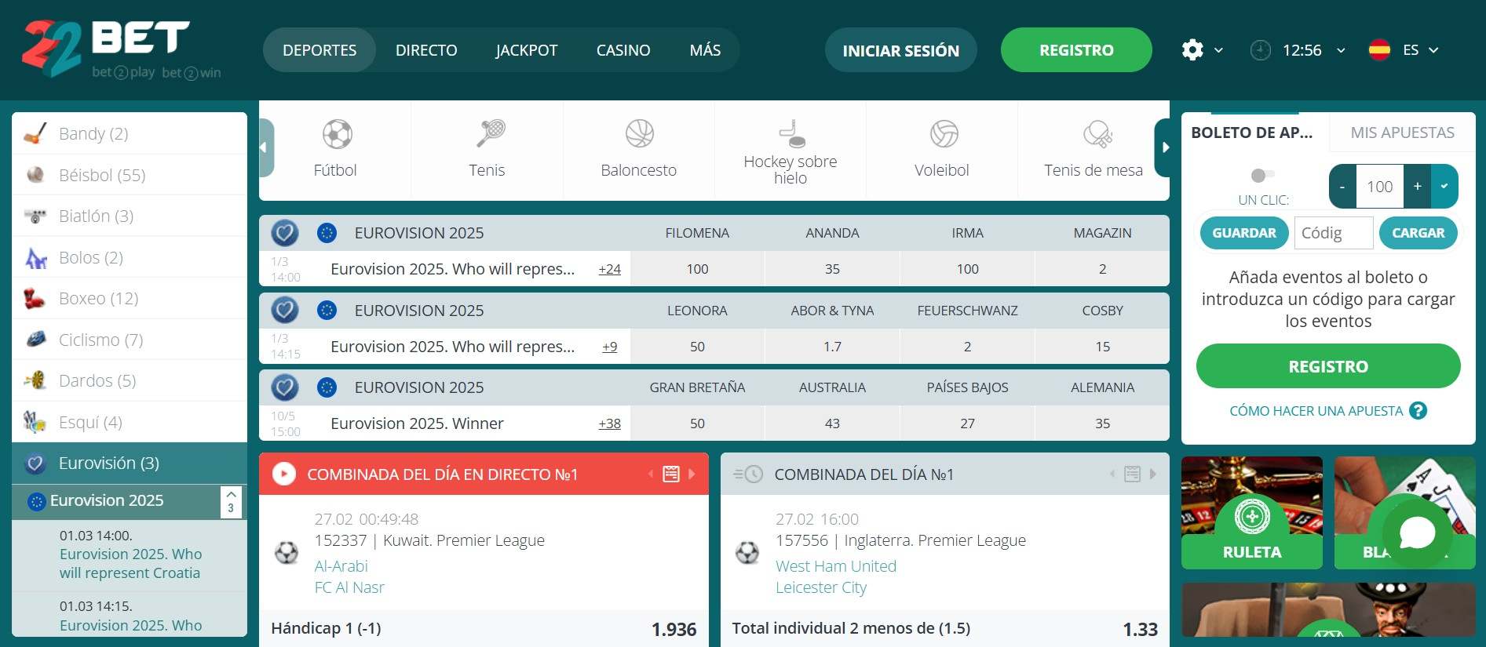The height and width of the screenshot is (647, 1486).
Task: Open Béisbol (55) in sidebar
Action: click(130, 175)
